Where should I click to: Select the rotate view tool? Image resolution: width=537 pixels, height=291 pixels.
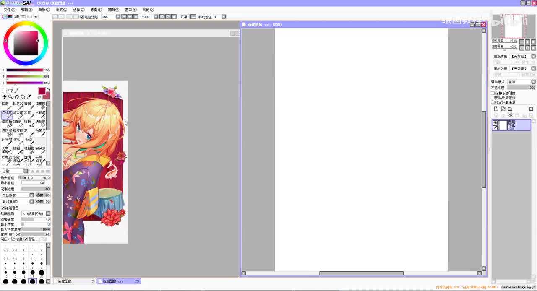coord(17,97)
